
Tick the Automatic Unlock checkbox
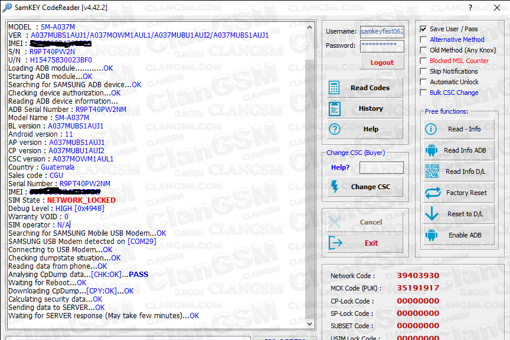tap(423, 82)
